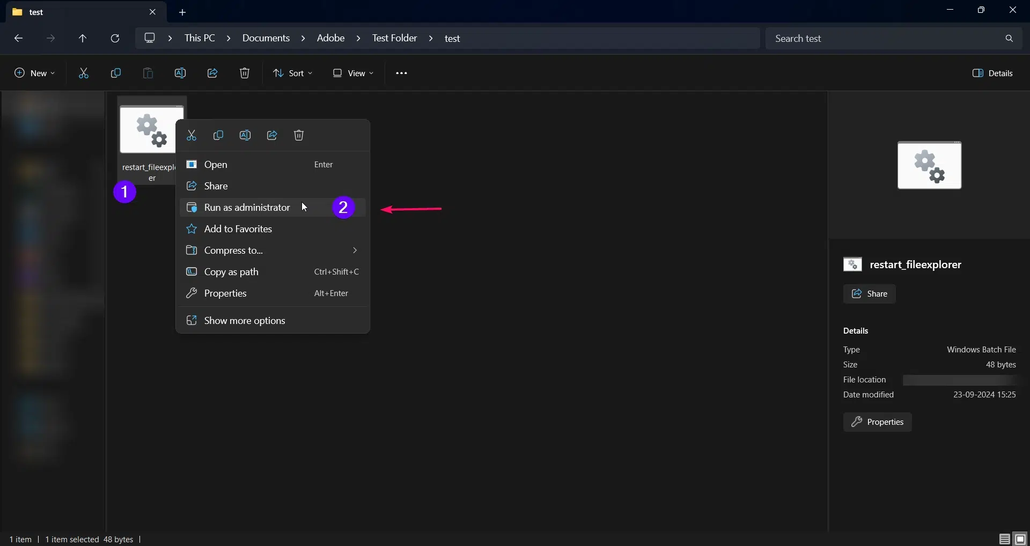Select the test folder tab
Viewport: 1030px width, 546px height.
tap(86, 12)
